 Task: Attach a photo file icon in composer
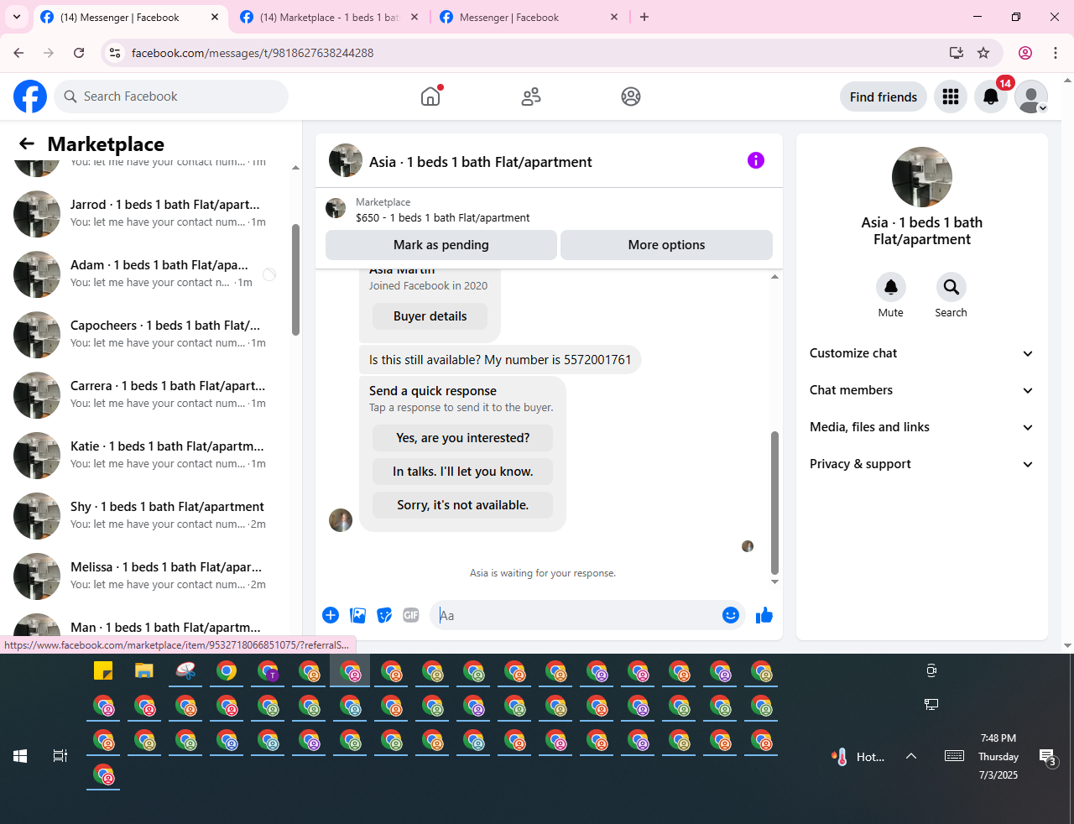pos(357,615)
